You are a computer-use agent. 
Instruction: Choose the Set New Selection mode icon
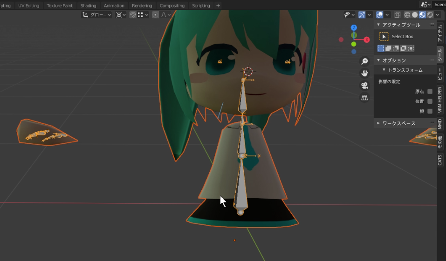[381, 48]
